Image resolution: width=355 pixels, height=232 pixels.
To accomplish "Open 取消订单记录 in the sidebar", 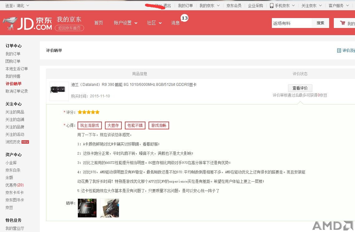I will click(x=17, y=91).
